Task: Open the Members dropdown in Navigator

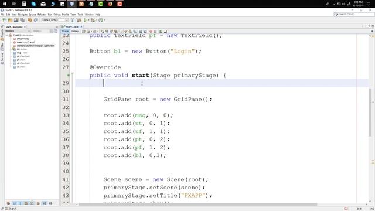Action: (18, 31)
